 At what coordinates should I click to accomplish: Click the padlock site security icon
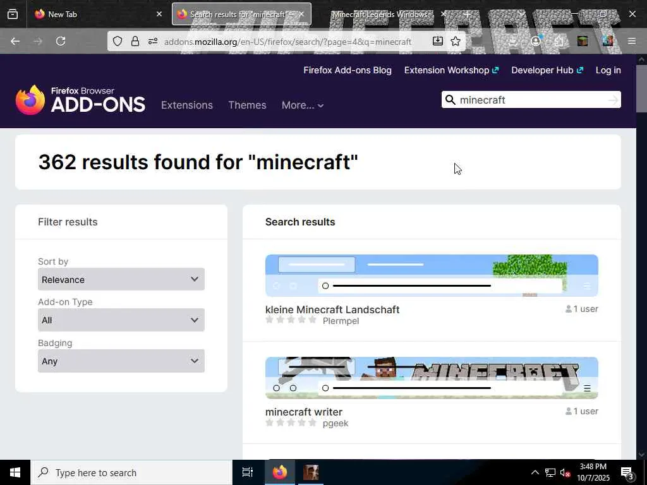click(x=135, y=41)
